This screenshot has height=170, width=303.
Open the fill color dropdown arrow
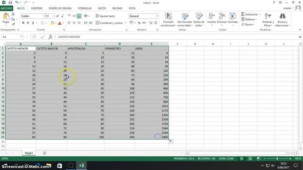(56, 23)
